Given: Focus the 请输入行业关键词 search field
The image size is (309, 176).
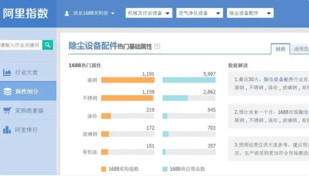Looking at the screenshot, I should (21, 45).
